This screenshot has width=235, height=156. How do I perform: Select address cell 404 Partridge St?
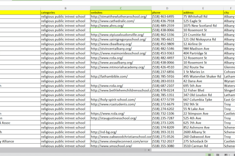pyautogui.click(x=203, y=53)
